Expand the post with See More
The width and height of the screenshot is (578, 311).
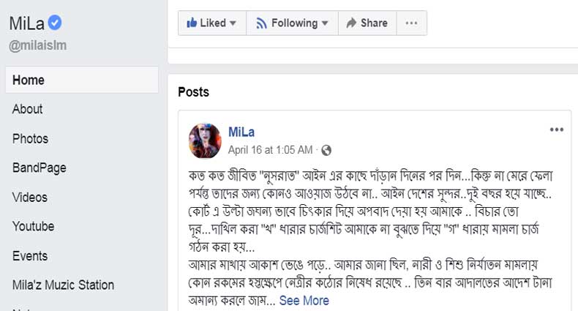pyautogui.click(x=304, y=301)
